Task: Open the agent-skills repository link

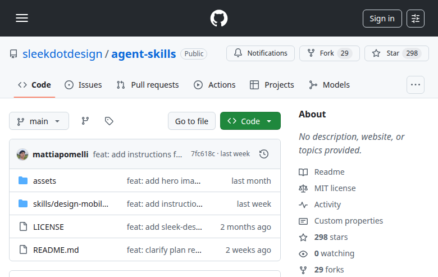Action: tap(144, 54)
